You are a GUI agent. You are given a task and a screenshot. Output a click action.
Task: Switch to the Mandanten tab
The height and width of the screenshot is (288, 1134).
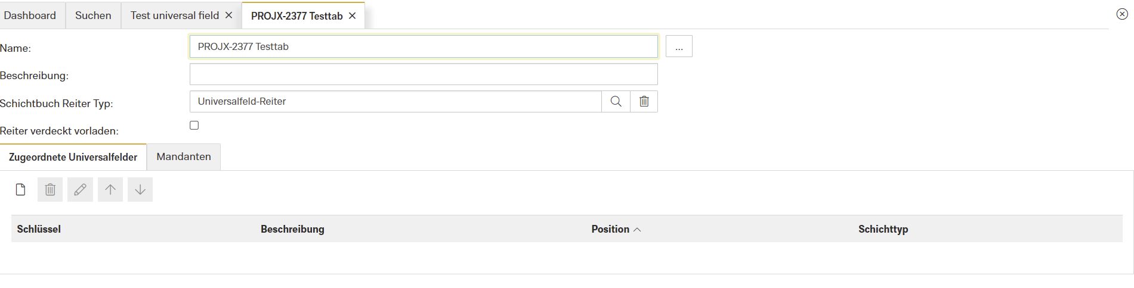tap(184, 157)
